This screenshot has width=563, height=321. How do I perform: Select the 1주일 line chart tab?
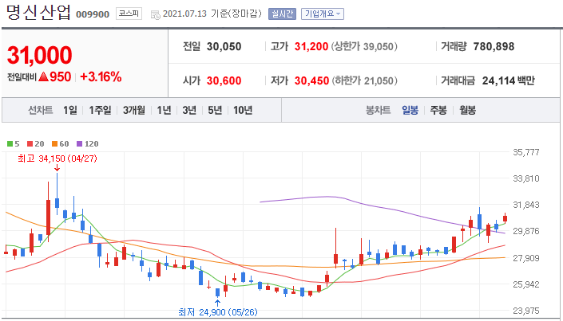pyautogui.click(x=100, y=111)
